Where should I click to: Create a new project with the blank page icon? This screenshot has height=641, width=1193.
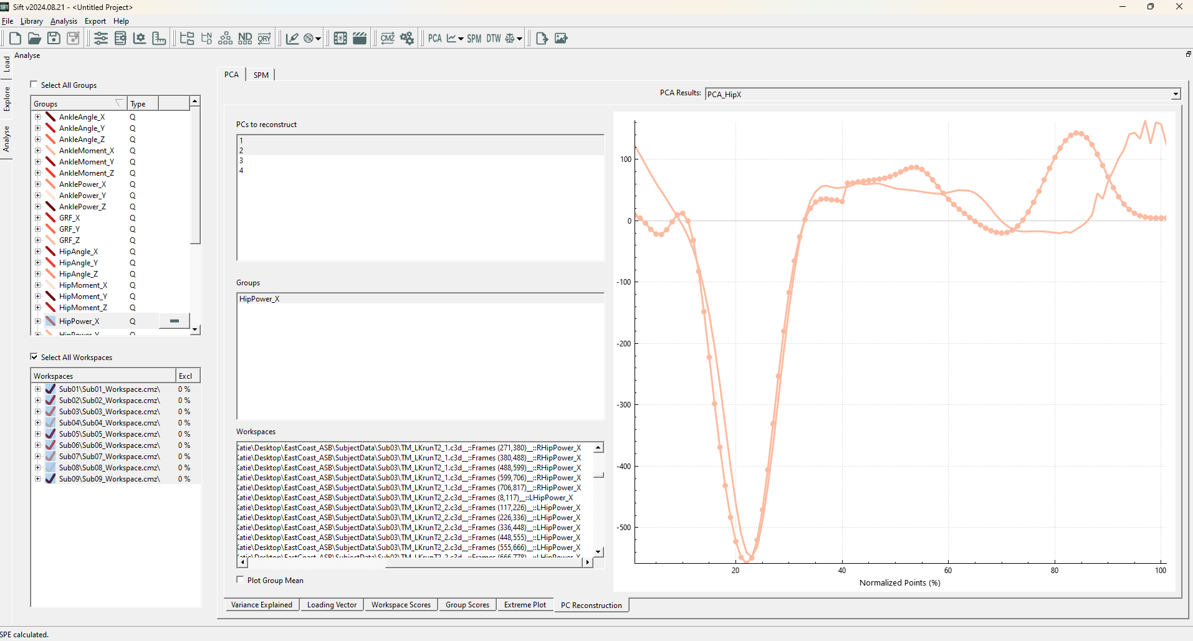click(15, 38)
